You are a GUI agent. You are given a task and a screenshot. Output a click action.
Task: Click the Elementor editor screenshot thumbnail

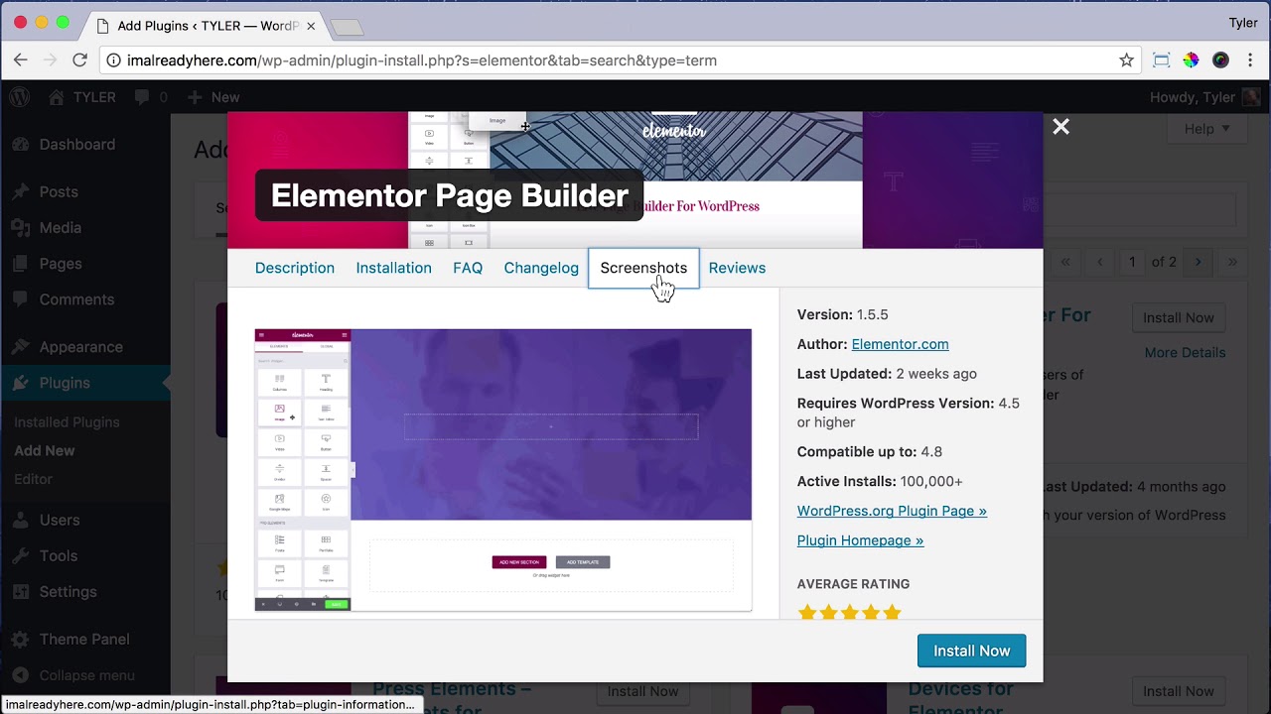503,469
